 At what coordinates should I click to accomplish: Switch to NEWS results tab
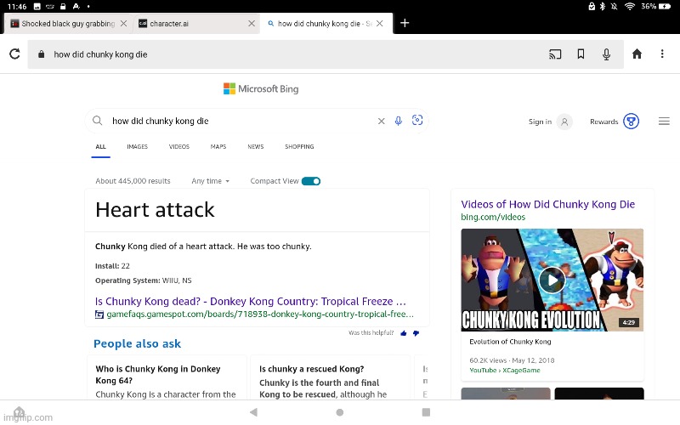tap(256, 146)
